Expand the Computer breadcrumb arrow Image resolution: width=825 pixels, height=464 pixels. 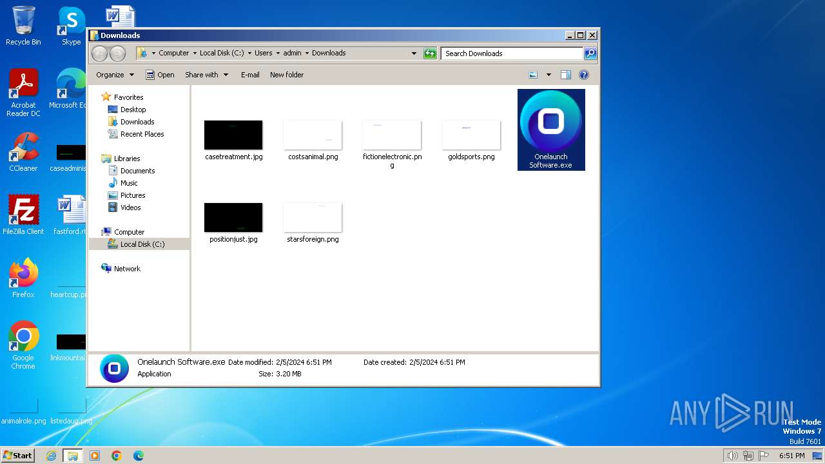[195, 53]
